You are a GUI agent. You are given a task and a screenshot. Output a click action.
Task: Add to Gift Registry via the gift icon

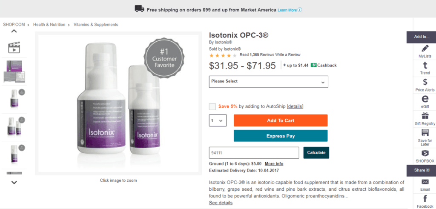[425, 115]
